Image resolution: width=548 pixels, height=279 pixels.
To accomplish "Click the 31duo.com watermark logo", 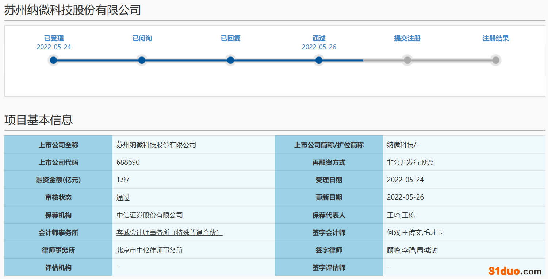I will [515, 271].
